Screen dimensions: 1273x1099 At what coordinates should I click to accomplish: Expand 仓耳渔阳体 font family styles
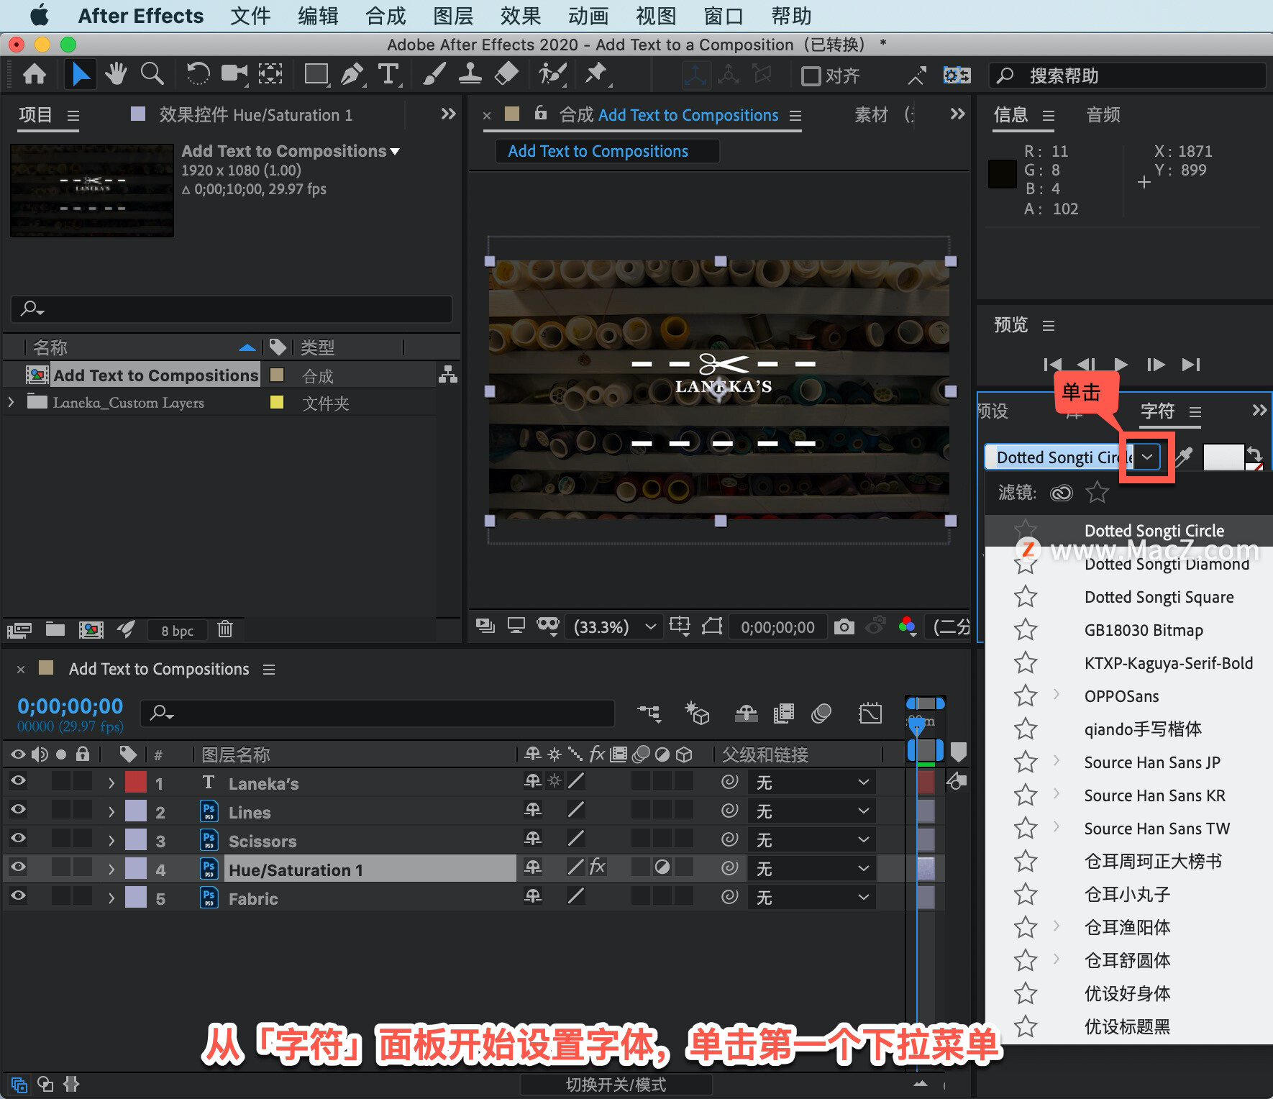[1057, 926]
